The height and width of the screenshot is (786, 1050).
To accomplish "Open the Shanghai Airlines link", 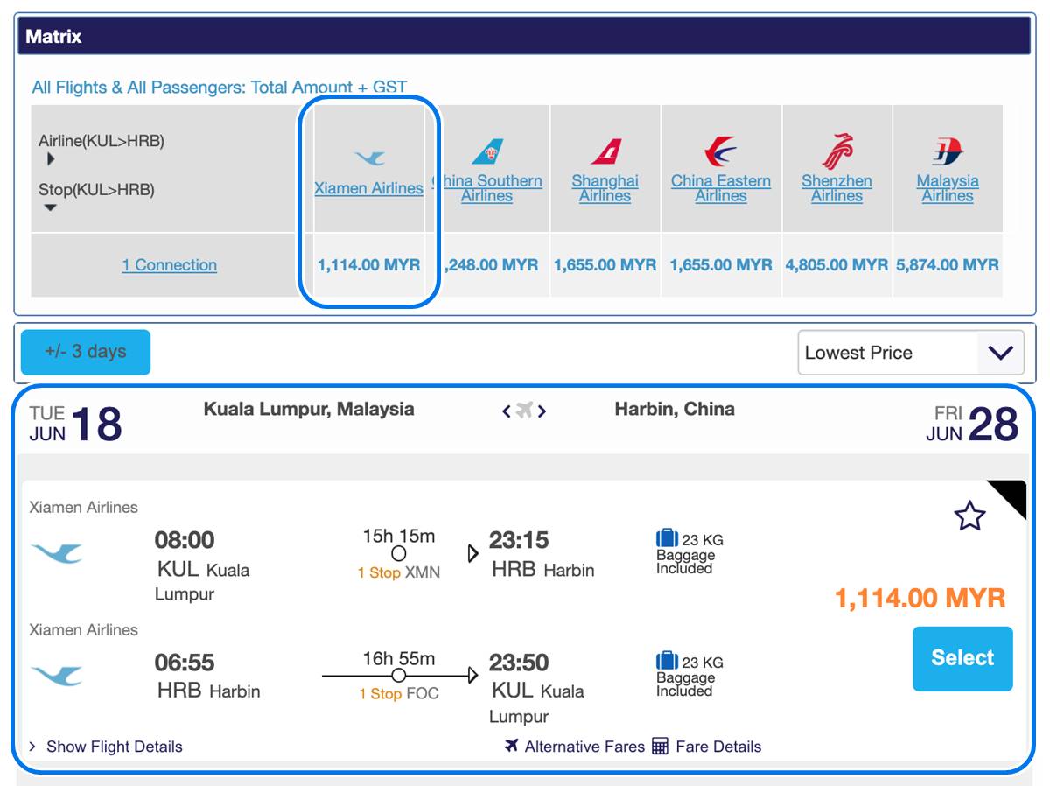I will click(605, 188).
